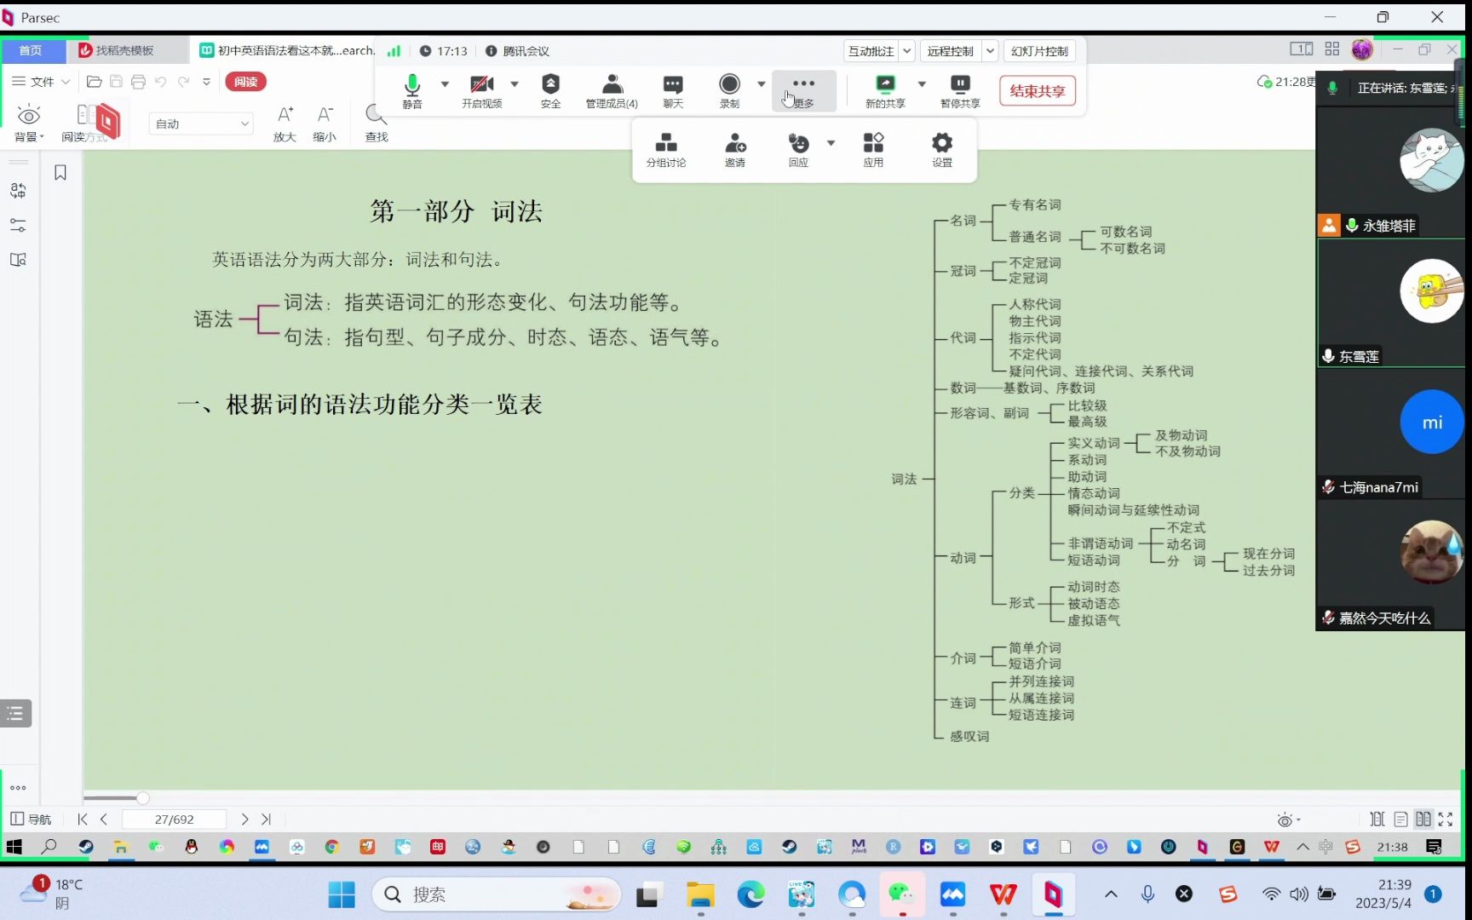The image size is (1472, 920).
Task: Move the horizontal scroll slider handle
Action: tap(142, 798)
